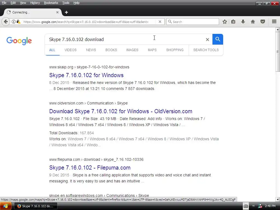The image size is (280, 210).
Task: Open the View menu
Action: click(x=23, y=3)
